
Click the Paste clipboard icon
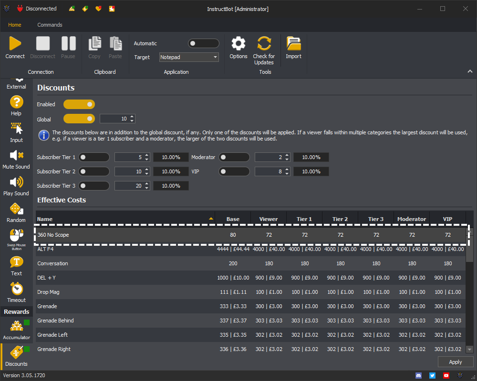115,43
